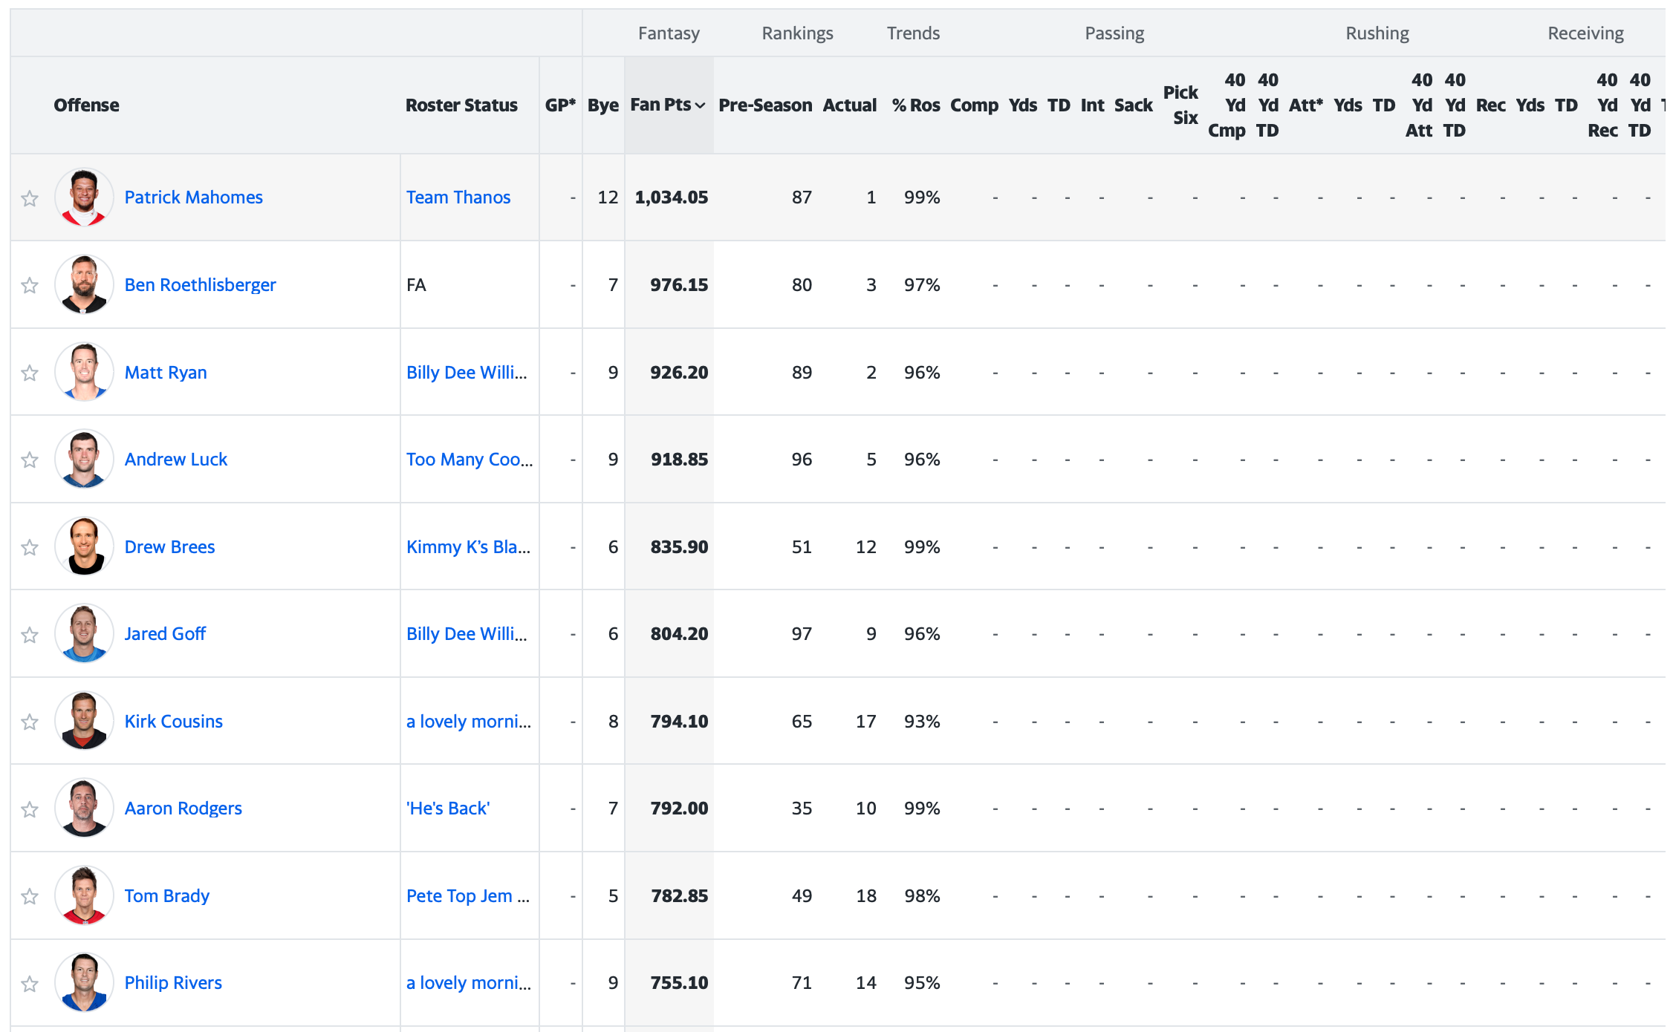Open Team Thanos roster link
Screen dimensions: 1673x1032
click(458, 197)
